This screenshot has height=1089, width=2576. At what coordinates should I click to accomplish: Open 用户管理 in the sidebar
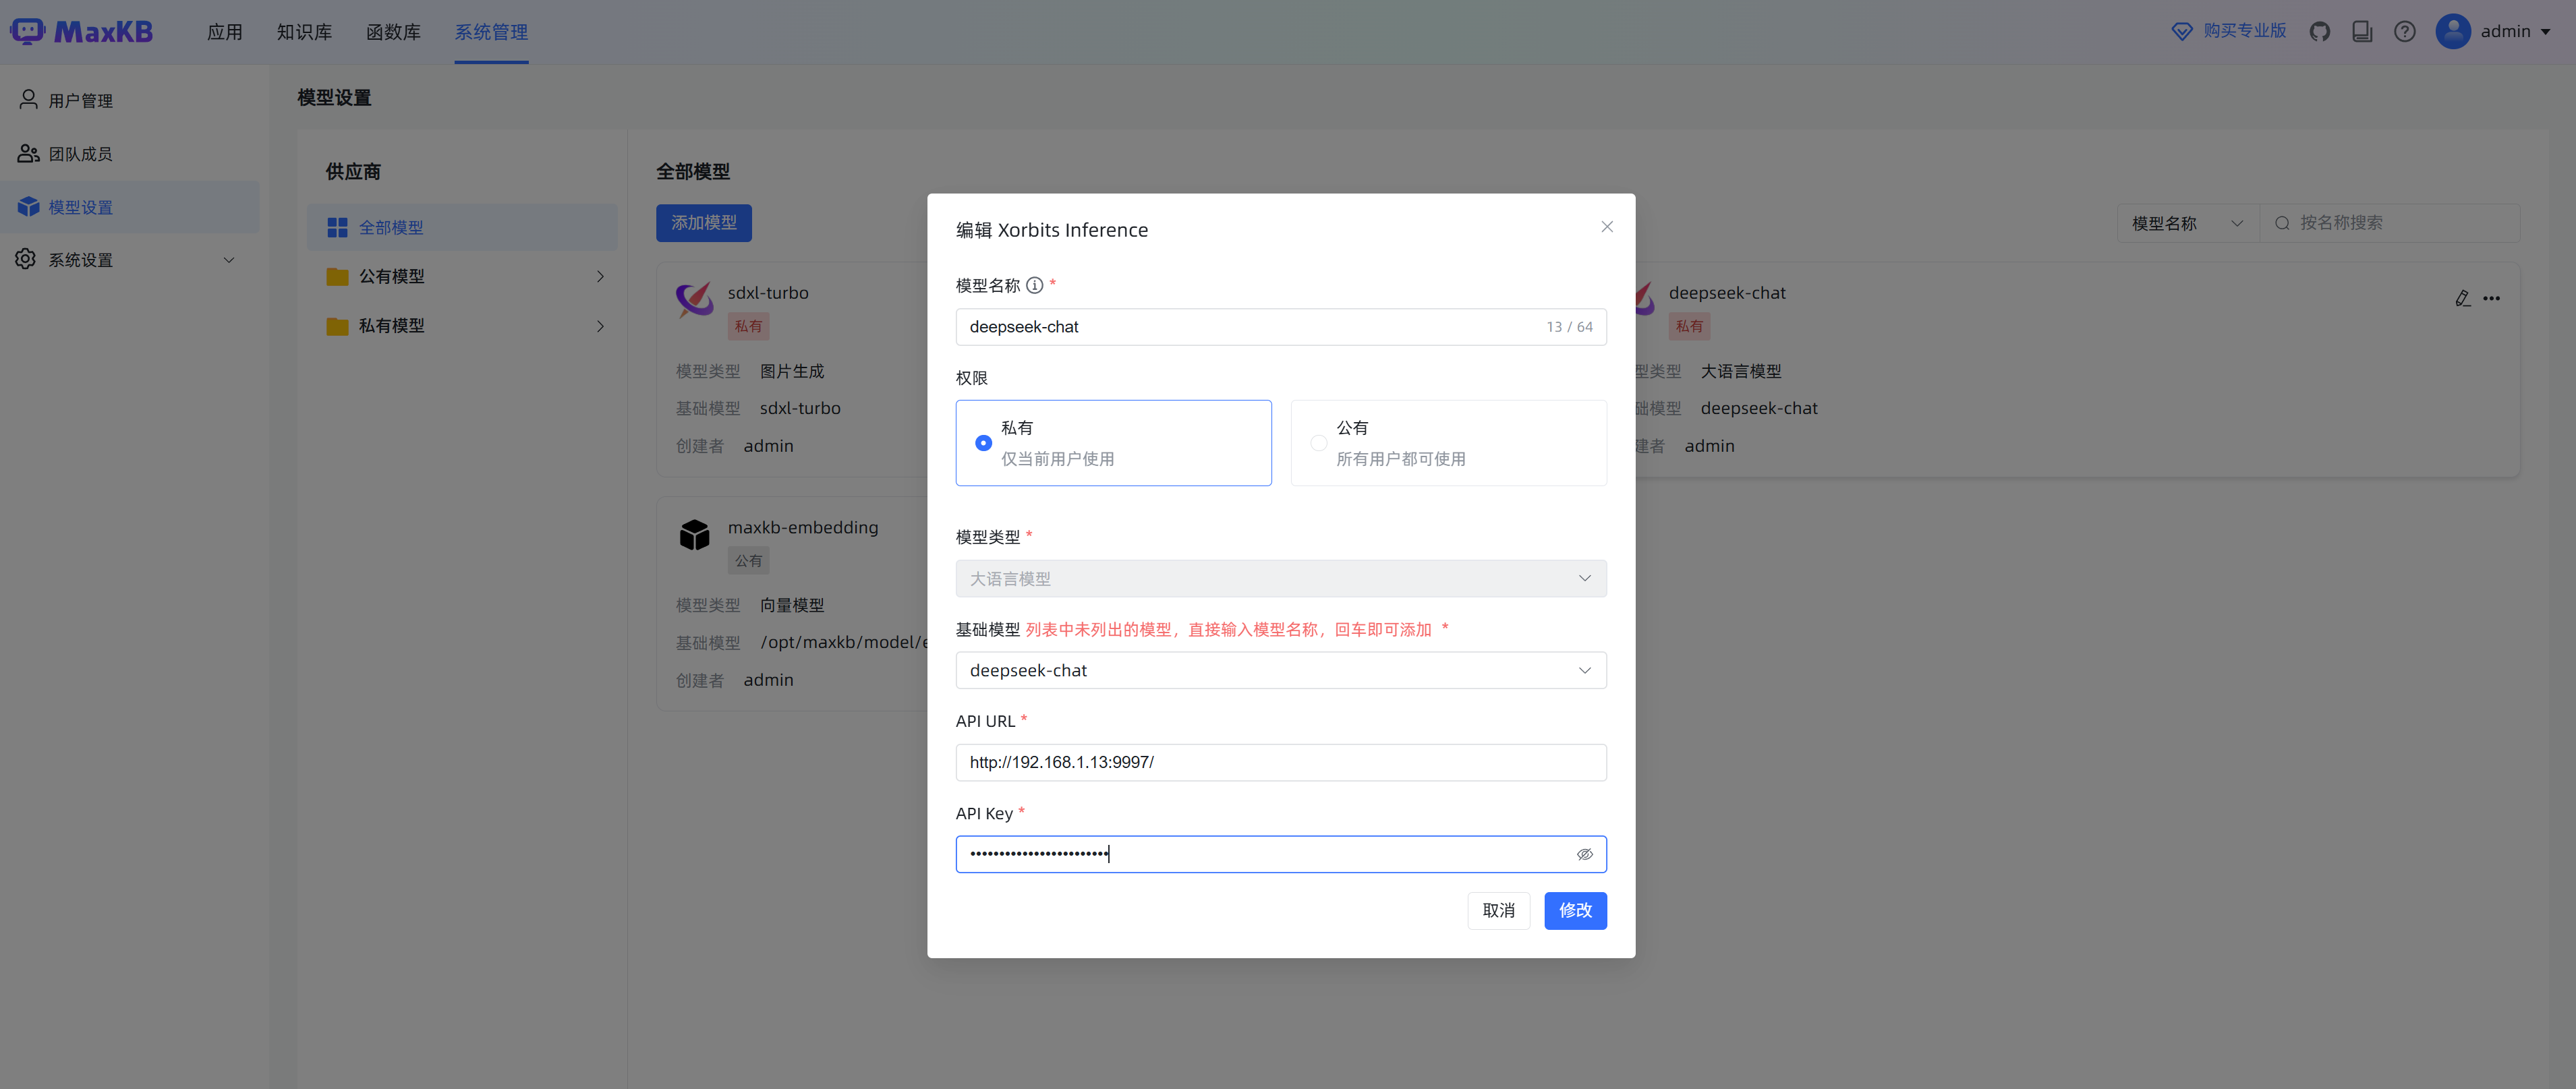[x=130, y=100]
